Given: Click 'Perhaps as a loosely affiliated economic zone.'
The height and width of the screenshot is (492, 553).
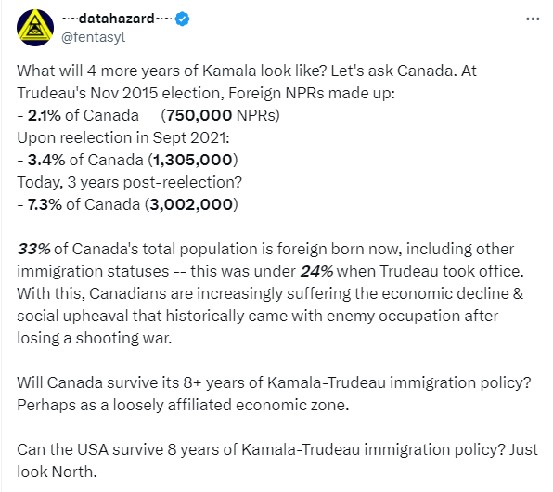Looking at the screenshot, I should tap(183, 405).
